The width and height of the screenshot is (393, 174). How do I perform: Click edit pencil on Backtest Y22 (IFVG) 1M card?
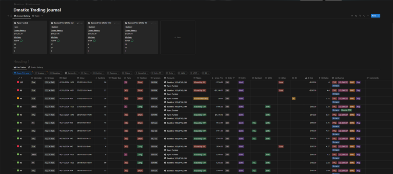[x=152, y=23]
